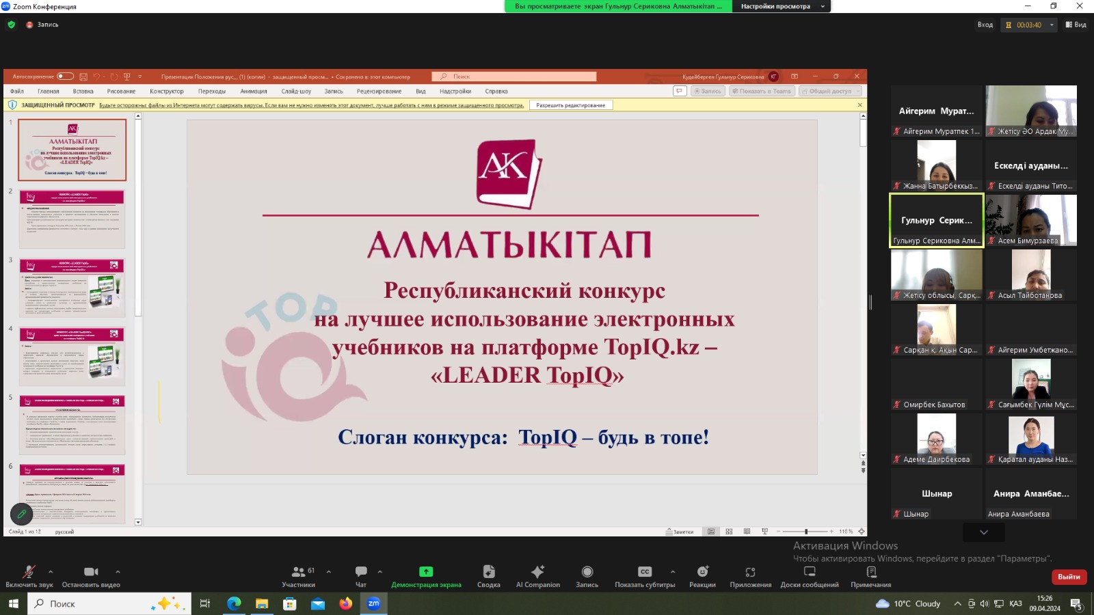Viewport: 1094px width, 615px height.
Task: Expand audio options arrow next to Включить звук
Action: pyautogui.click(x=51, y=572)
